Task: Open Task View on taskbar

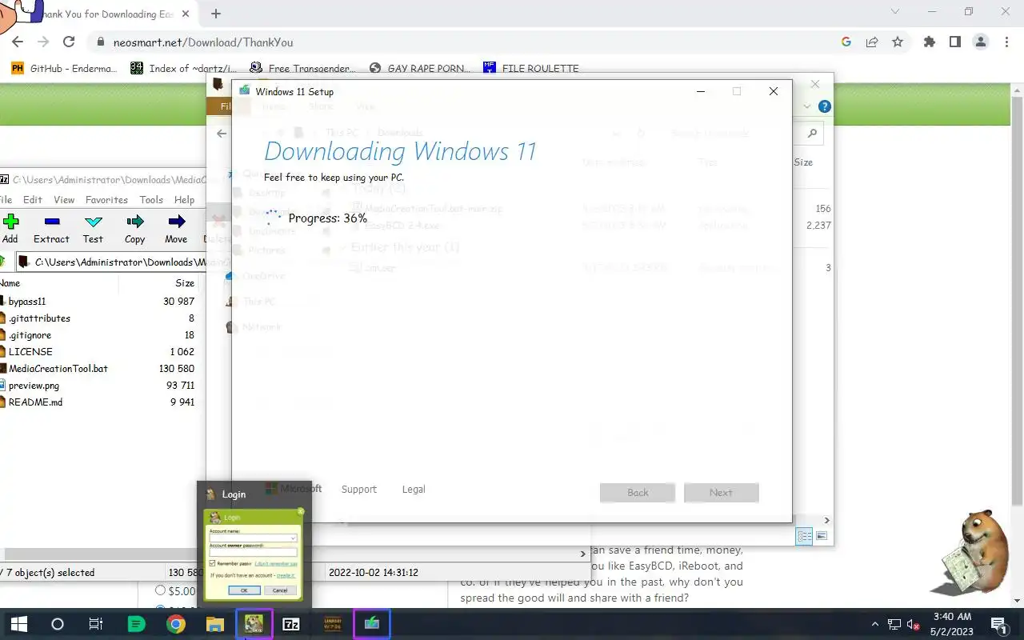Action: point(96,624)
